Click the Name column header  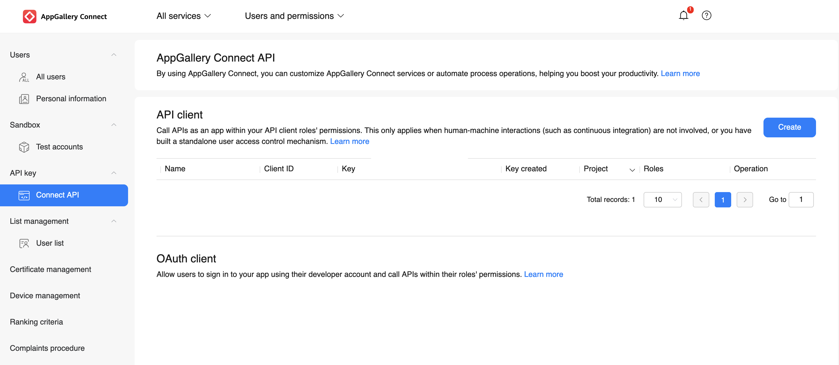[175, 169]
